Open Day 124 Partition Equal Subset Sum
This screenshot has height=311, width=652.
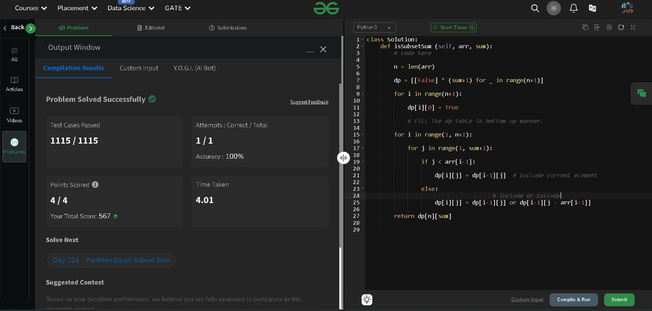coord(111,260)
